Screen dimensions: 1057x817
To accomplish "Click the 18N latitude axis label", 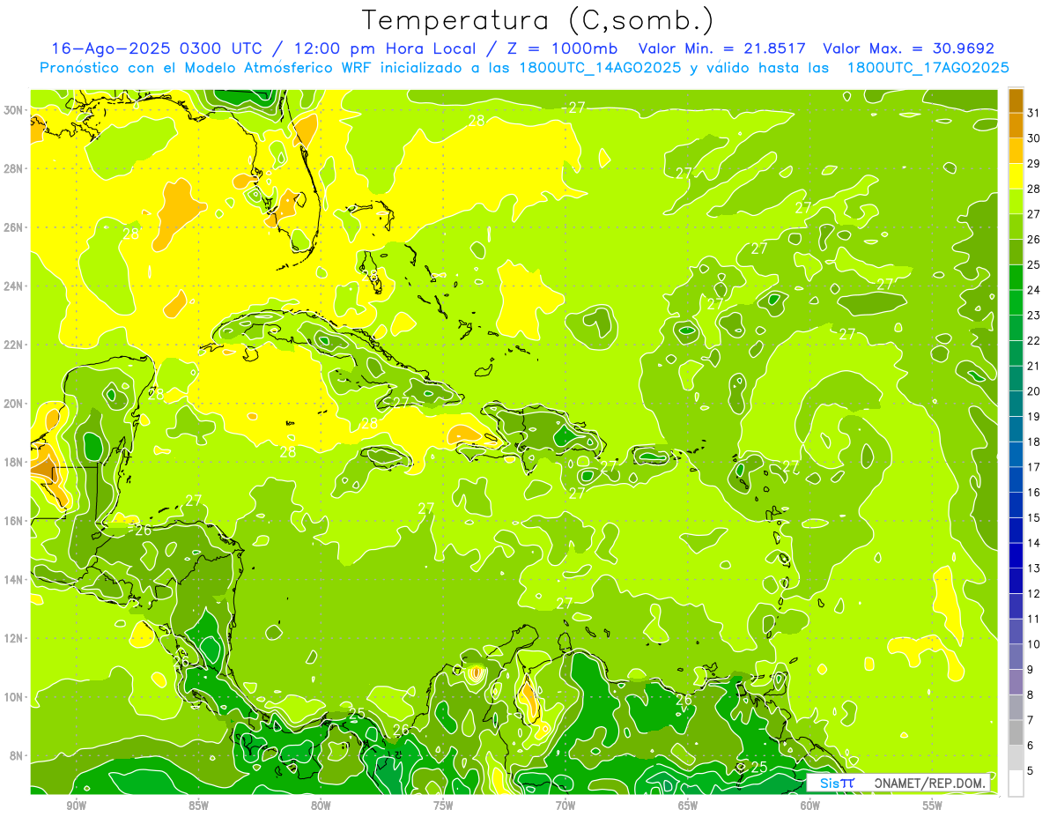I will (x=13, y=462).
